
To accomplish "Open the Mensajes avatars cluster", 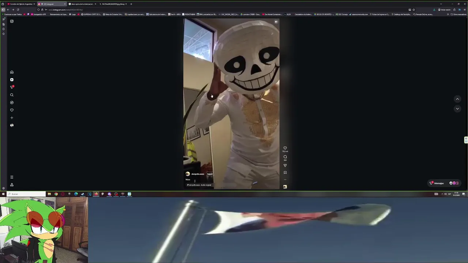I will click(454, 183).
